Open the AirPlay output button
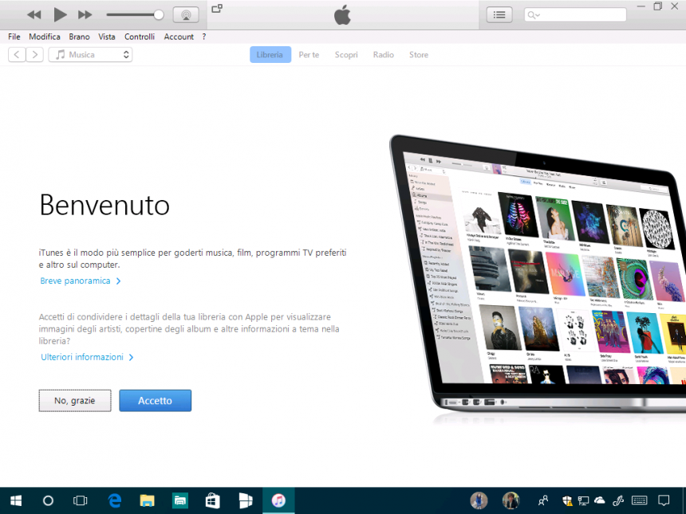 click(186, 15)
